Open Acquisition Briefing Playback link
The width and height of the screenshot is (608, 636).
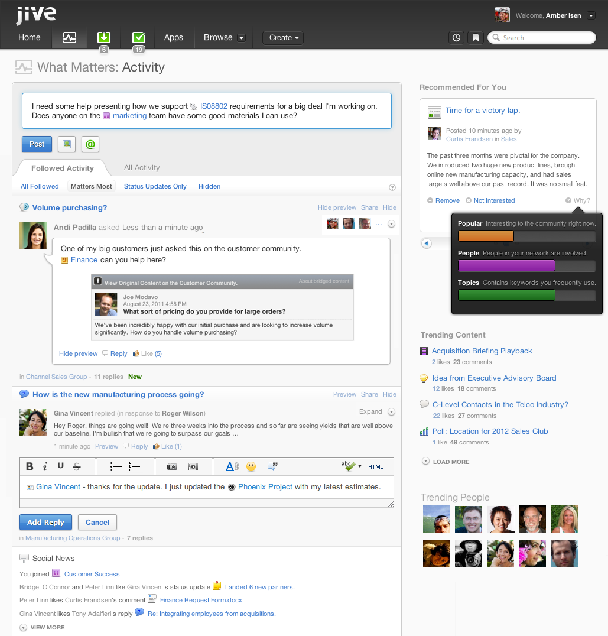(482, 351)
